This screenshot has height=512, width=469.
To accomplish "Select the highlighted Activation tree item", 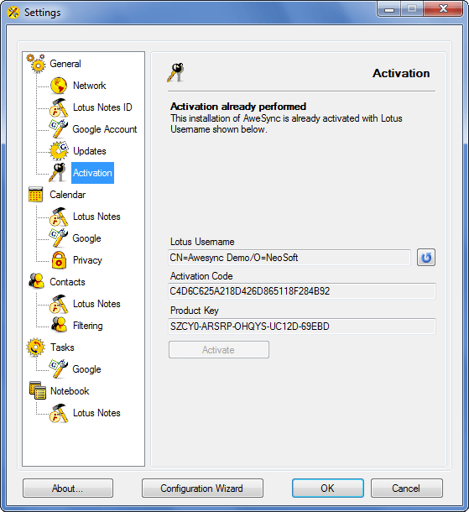I will coord(92,173).
